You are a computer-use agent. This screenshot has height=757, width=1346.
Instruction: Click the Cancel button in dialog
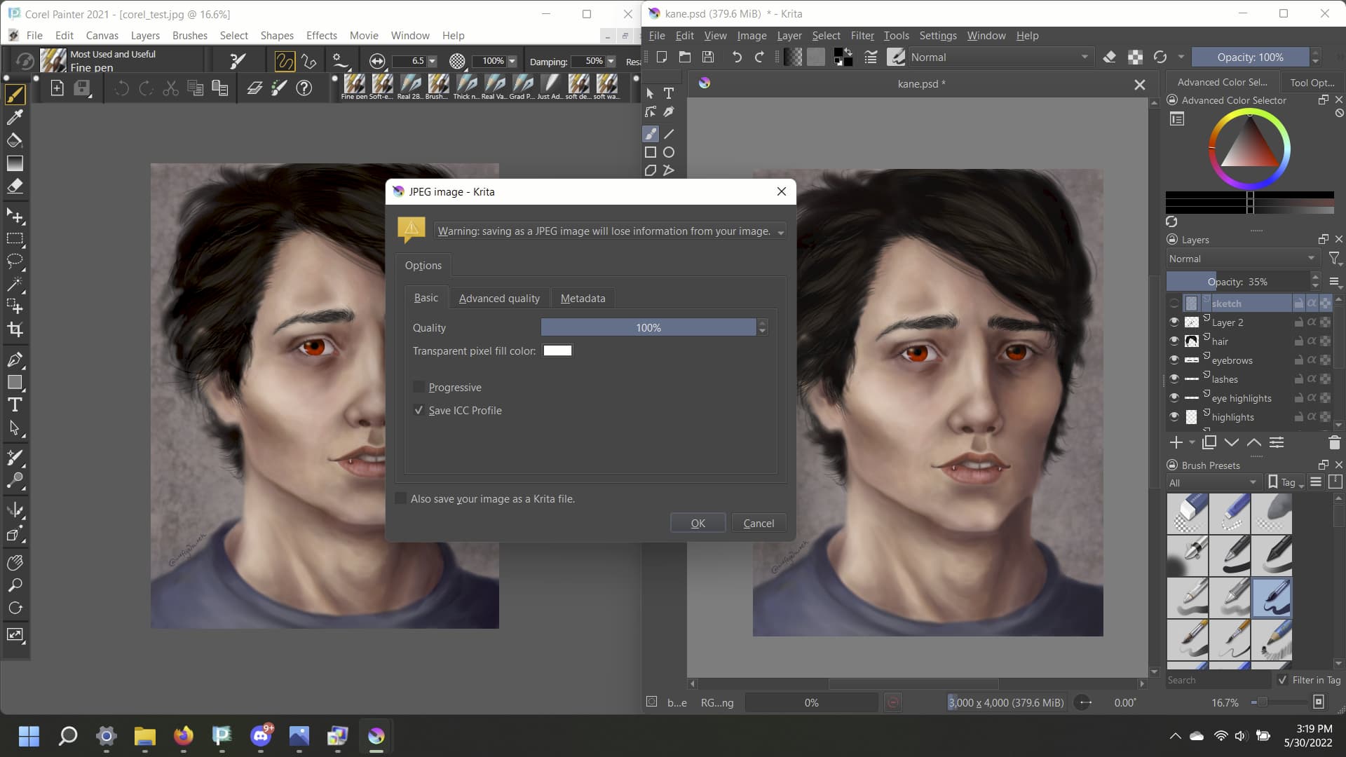758,523
